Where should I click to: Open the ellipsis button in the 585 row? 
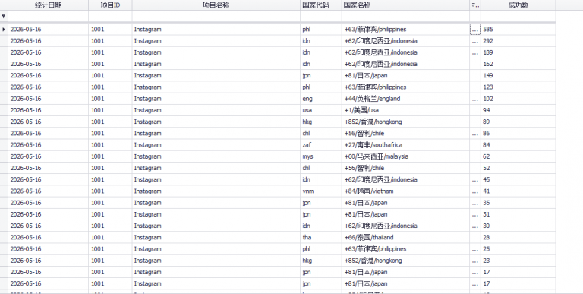[475, 30]
